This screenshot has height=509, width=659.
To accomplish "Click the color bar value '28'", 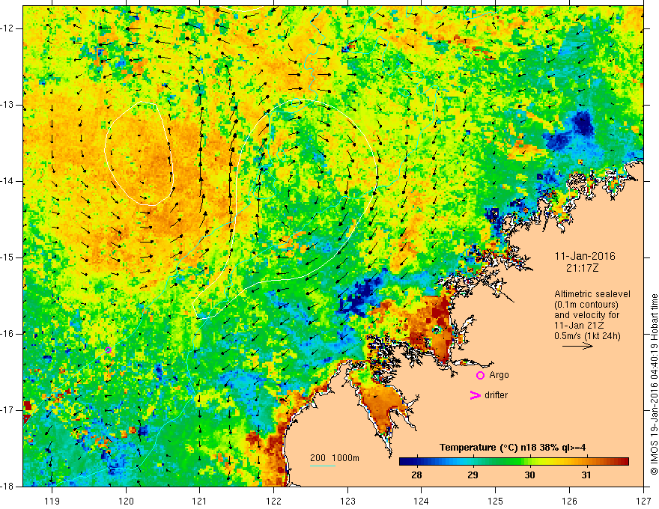I will point(416,475).
